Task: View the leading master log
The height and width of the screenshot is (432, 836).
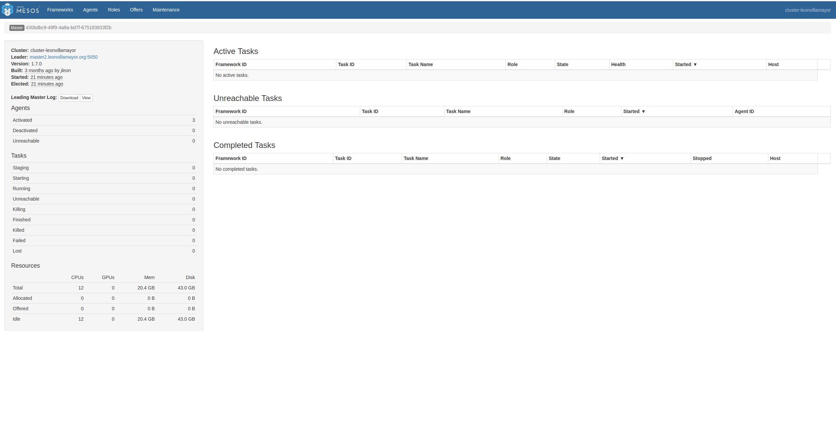Action: coord(86,98)
